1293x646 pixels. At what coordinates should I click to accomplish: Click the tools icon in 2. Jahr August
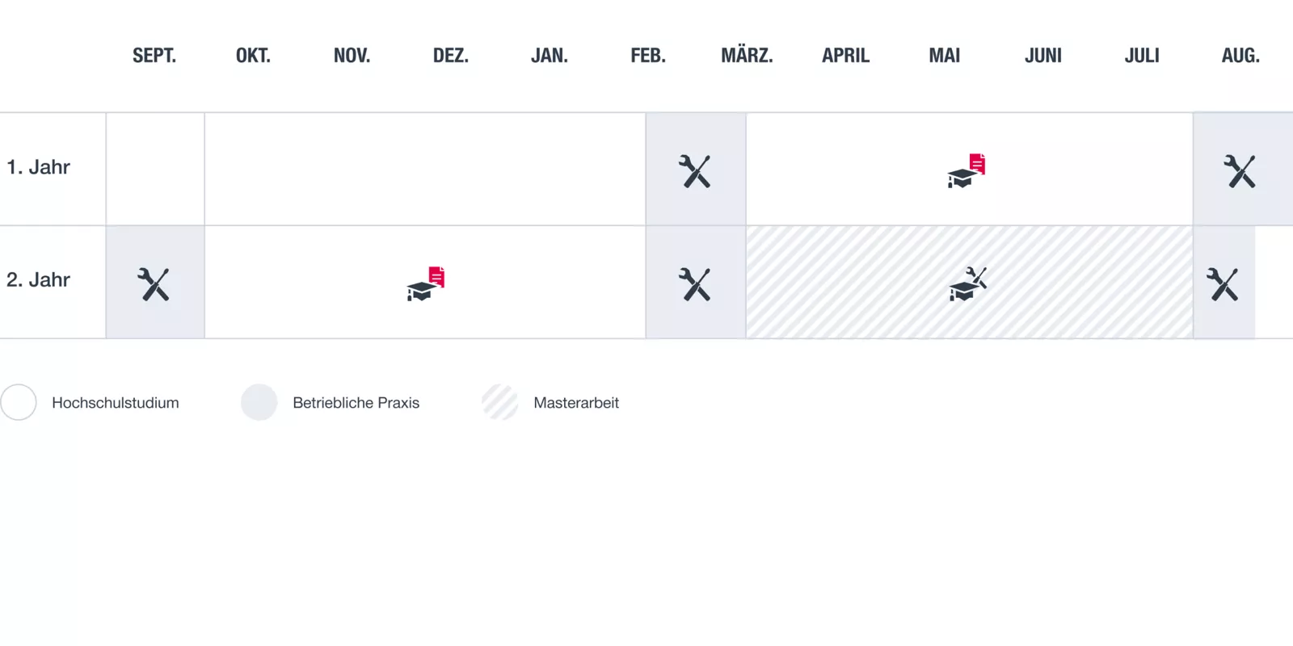click(1223, 284)
